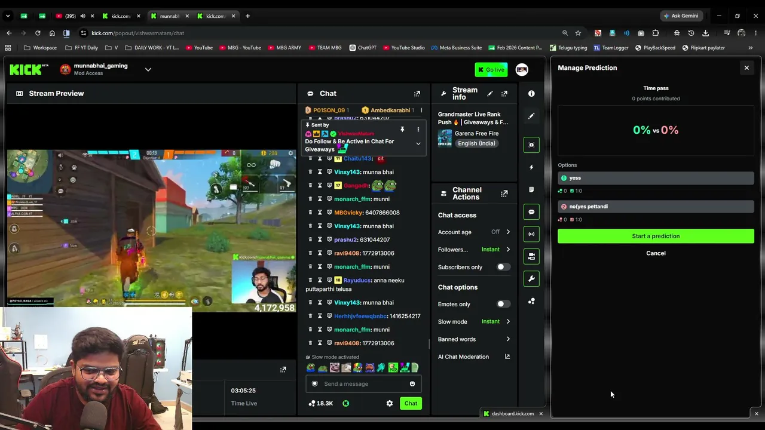Open the Meta Business Suite bookmark
Screen dimensions: 765x430
(456, 48)
